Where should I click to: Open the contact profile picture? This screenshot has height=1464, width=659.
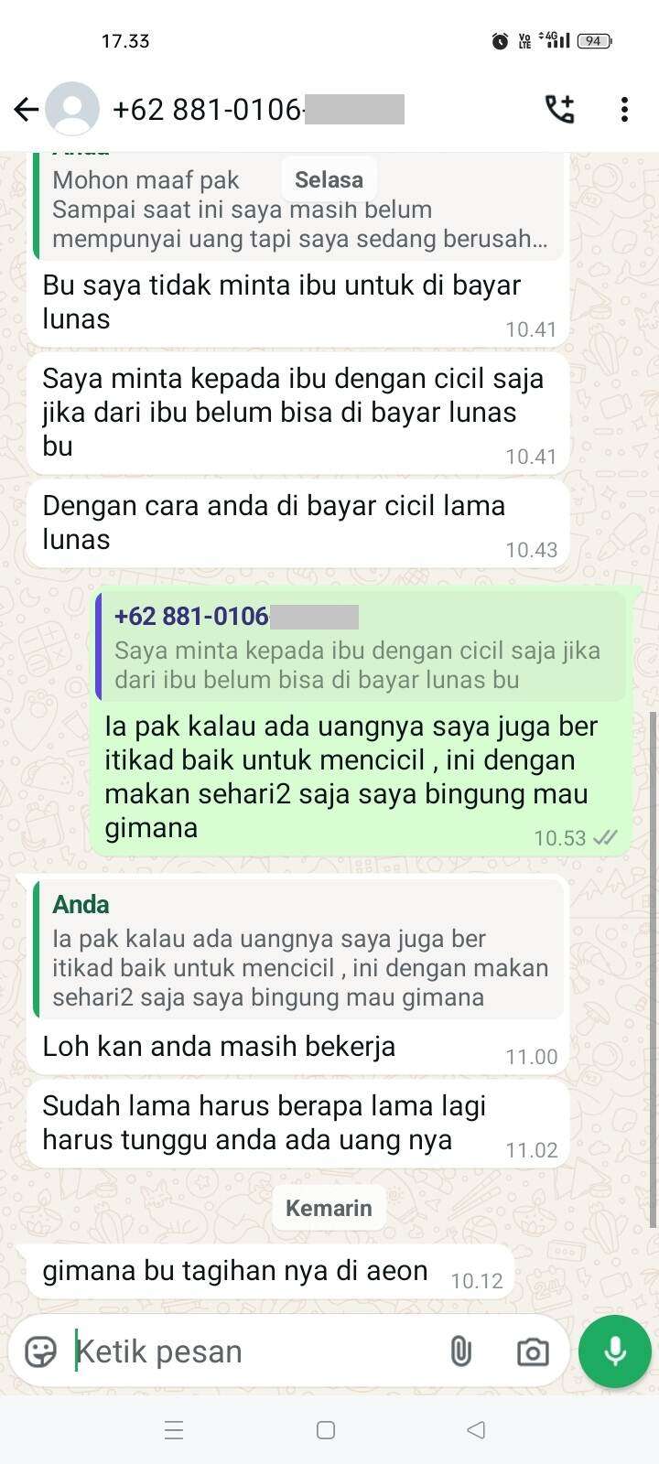pos(72,110)
